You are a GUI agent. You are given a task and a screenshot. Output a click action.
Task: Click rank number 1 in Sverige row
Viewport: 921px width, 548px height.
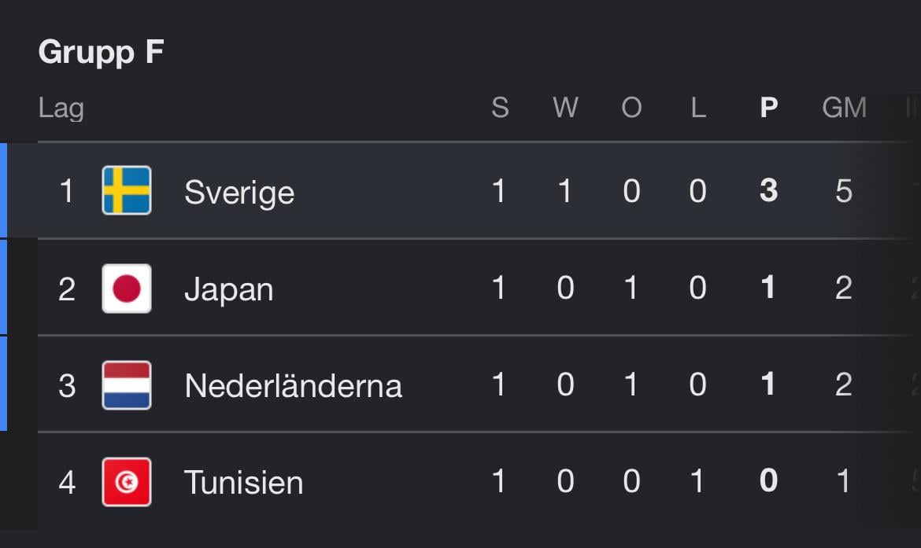66,191
